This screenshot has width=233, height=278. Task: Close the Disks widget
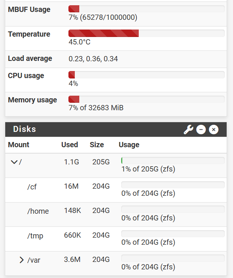[x=214, y=129]
